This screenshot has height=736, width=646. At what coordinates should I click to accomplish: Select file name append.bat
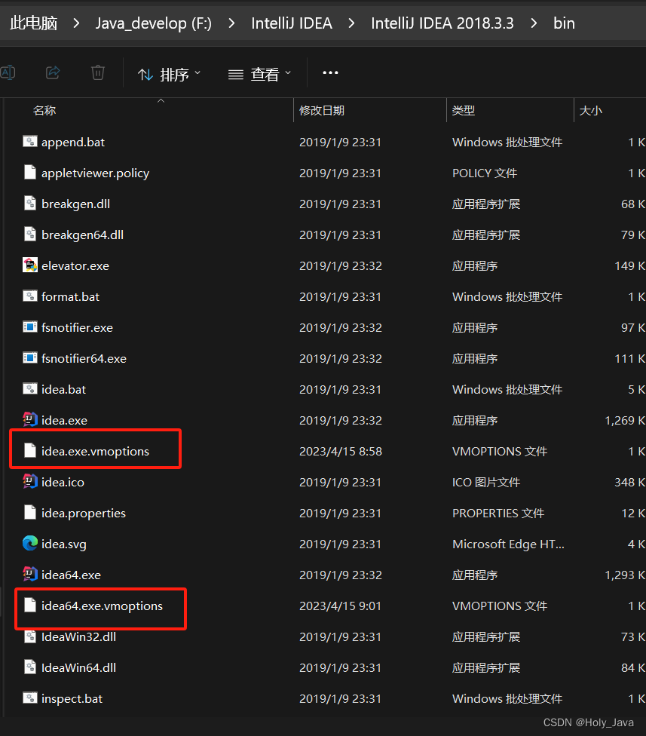(72, 142)
